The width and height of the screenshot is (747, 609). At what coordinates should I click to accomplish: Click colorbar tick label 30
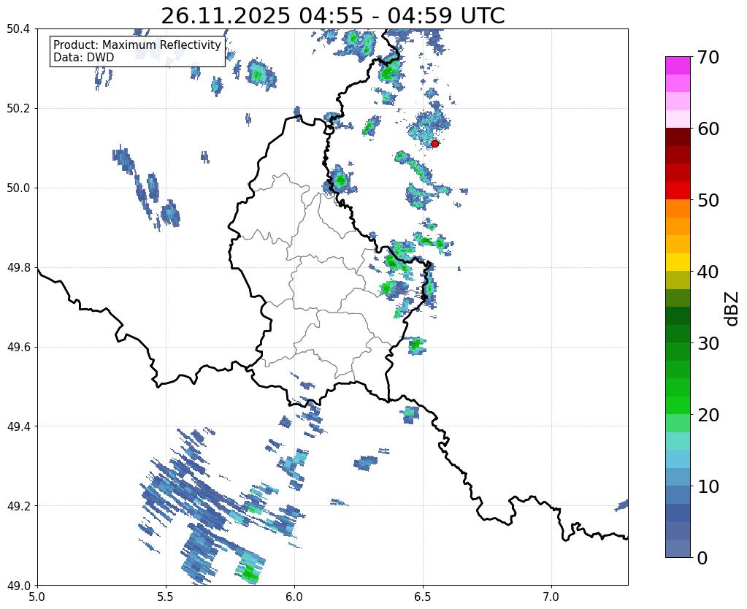coord(708,342)
